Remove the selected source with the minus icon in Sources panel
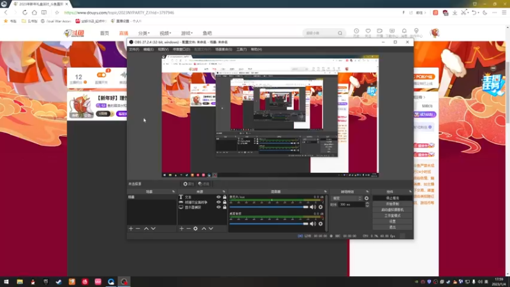Image resolution: width=510 pixels, height=287 pixels. (x=188, y=229)
